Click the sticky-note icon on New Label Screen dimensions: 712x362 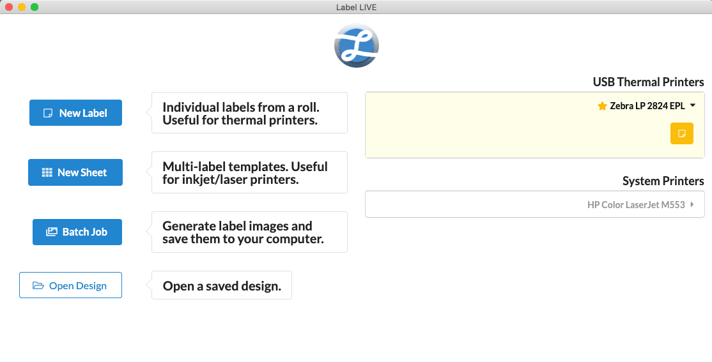tap(47, 113)
